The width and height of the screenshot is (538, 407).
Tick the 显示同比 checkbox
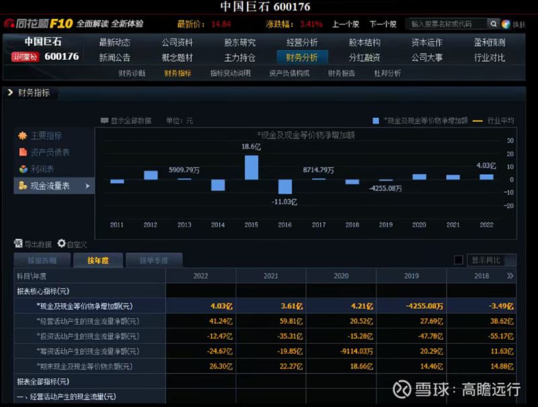[x=459, y=260]
